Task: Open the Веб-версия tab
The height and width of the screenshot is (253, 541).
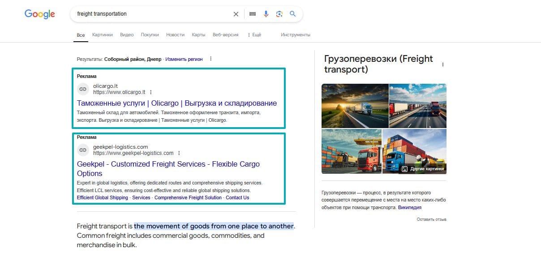Action: (x=226, y=34)
